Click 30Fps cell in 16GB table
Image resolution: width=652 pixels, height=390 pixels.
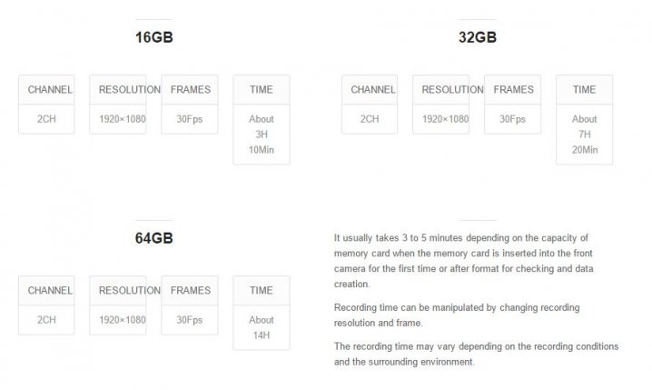point(190,119)
